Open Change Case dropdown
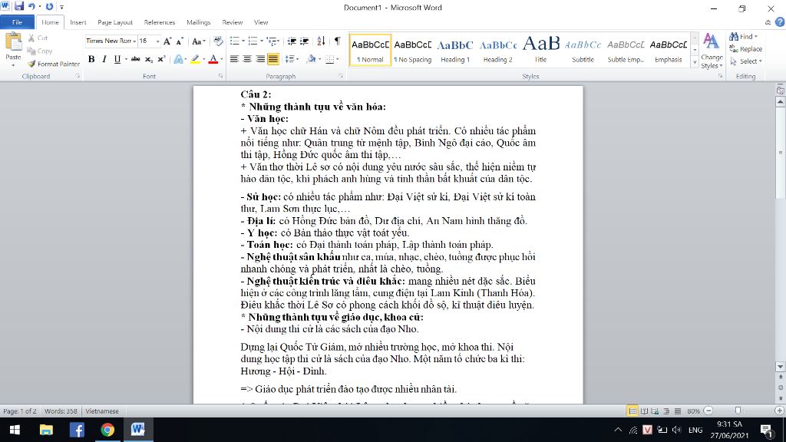Viewport: 786px width, 442px height. 199,41
